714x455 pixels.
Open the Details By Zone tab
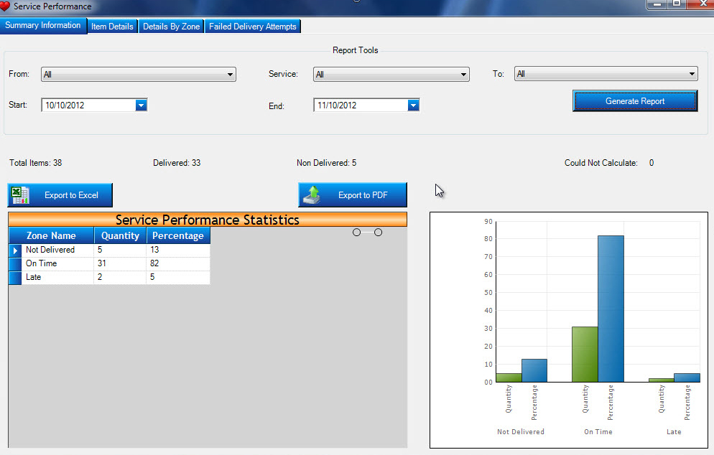[x=171, y=27]
